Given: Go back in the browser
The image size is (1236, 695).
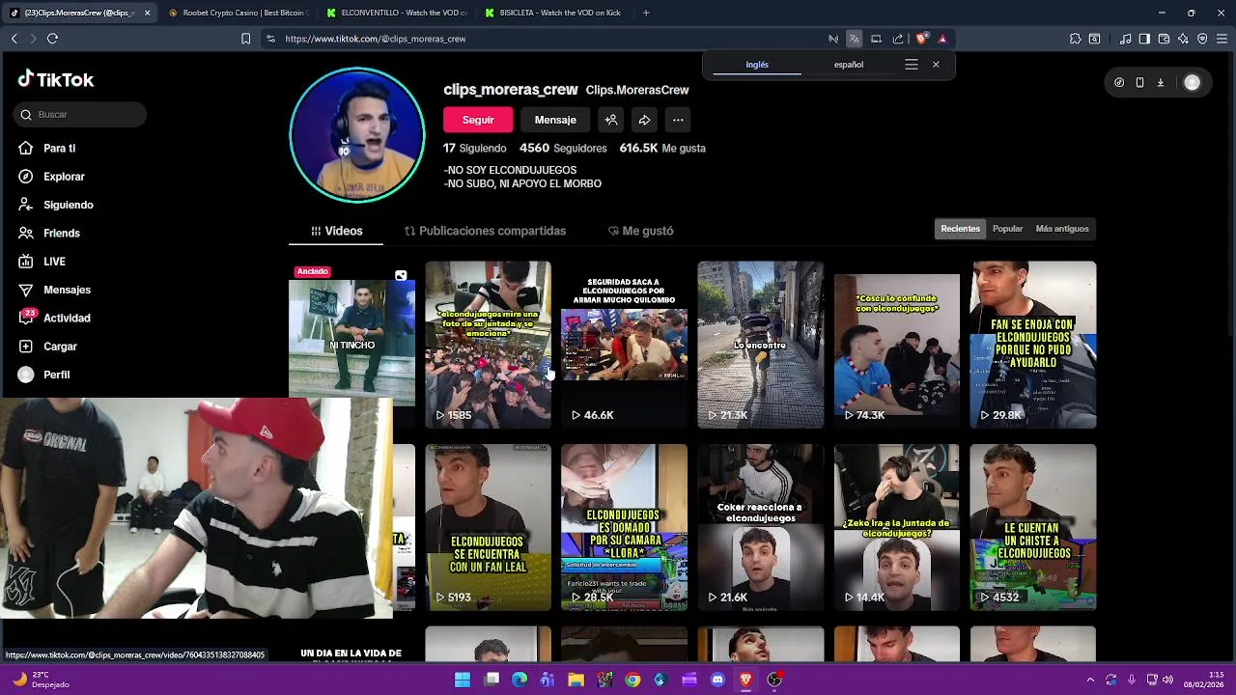Looking at the screenshot, I should tap(14, 39).
